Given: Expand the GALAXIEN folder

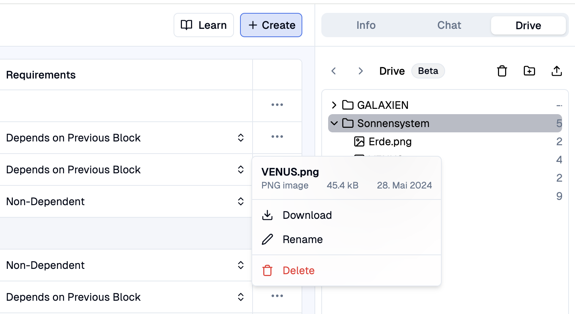Looking at the screenshot, I should tap(334, 105).
